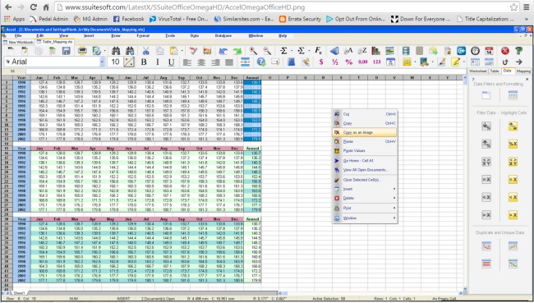
Task: Click the Save floppy disk icon
Action: [66, 51]
